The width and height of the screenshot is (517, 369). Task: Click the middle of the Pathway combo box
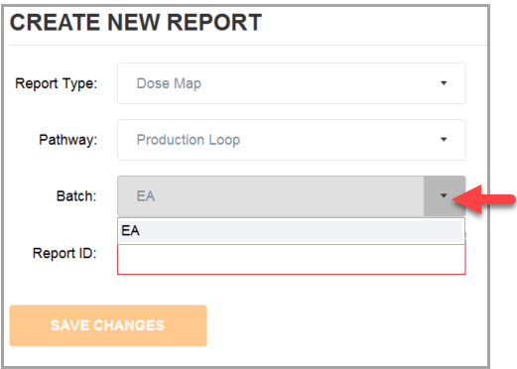(292, 140)
